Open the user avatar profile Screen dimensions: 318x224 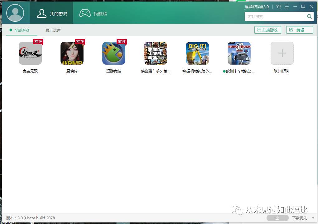click(x=15, y=13)
